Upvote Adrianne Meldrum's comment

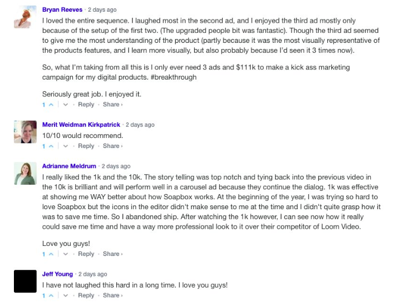click(x=51, y=254)
